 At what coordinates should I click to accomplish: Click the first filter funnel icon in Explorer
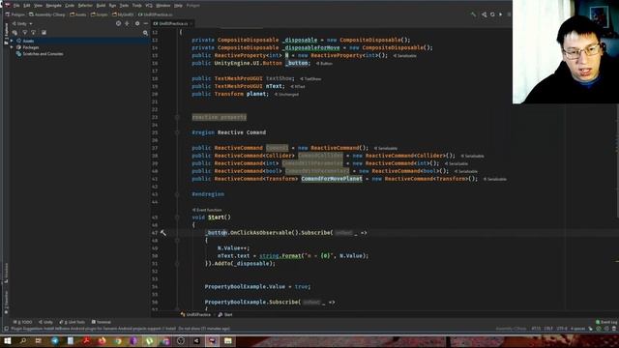[x=25, y=33]
